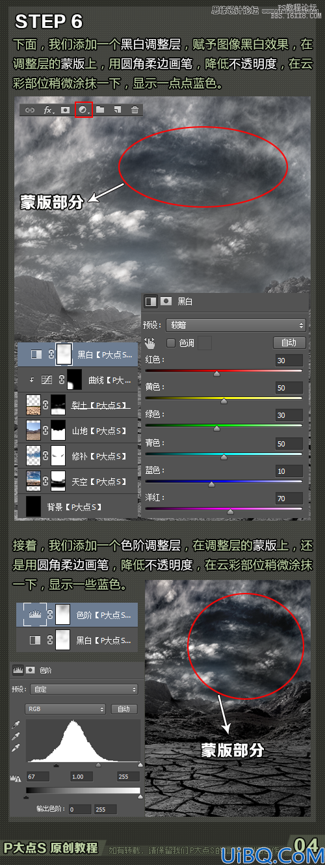This screenshot has height=865, width=325.
Task: Click the chain link on 天空 layer
Action: click(45, 482)
